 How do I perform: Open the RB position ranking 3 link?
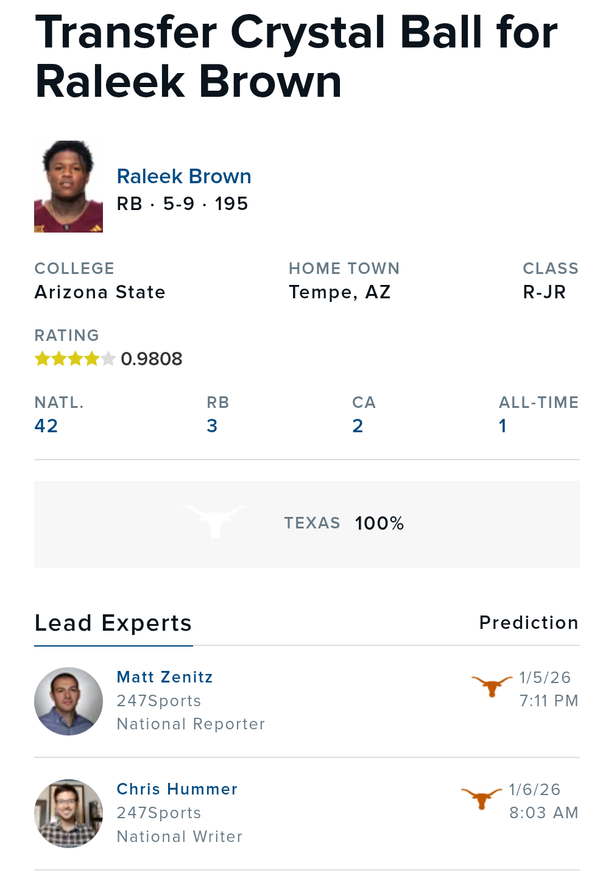pyautogui.click(x=212, y=426)
